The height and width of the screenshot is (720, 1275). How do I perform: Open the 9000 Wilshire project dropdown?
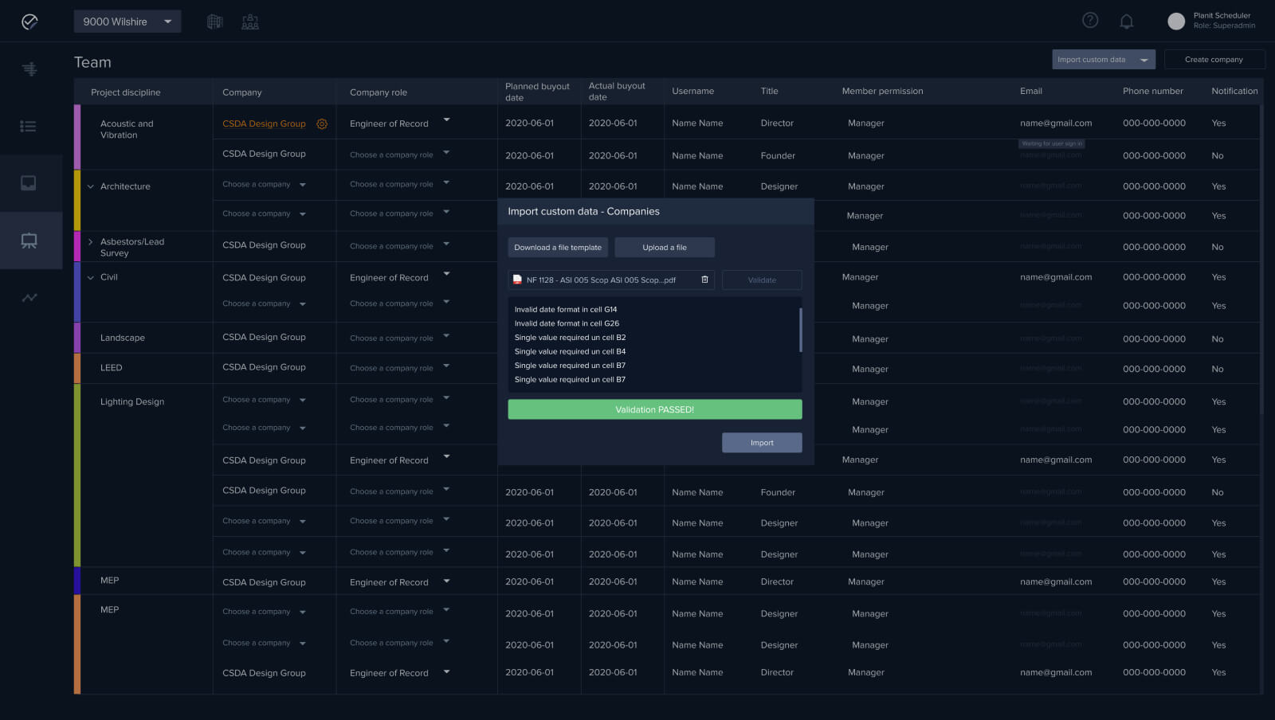(127, 22)
